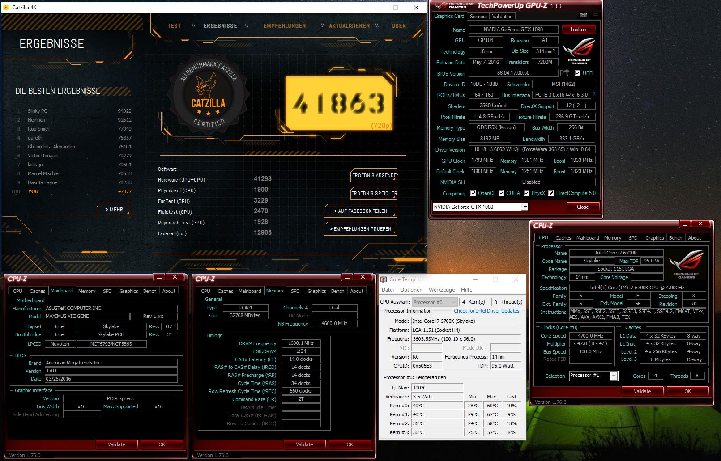
Task: Click MEHR under best results
Action: [x=114, y=209]
